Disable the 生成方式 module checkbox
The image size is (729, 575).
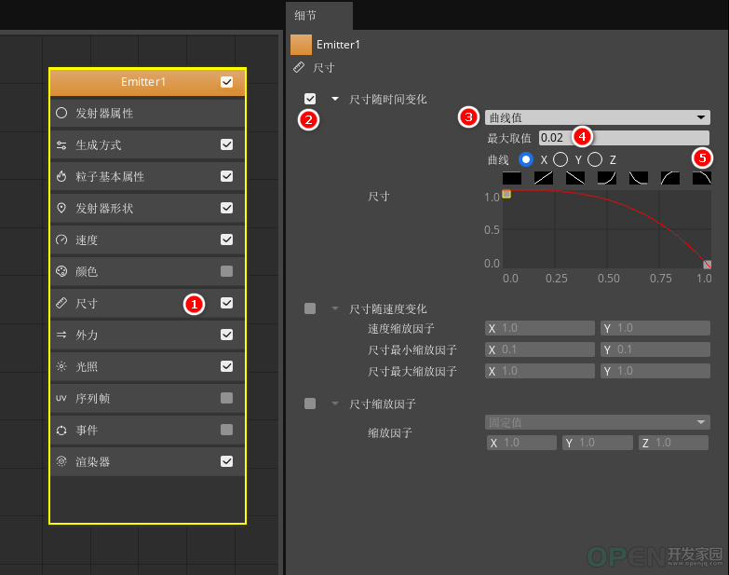pos(226,144)
